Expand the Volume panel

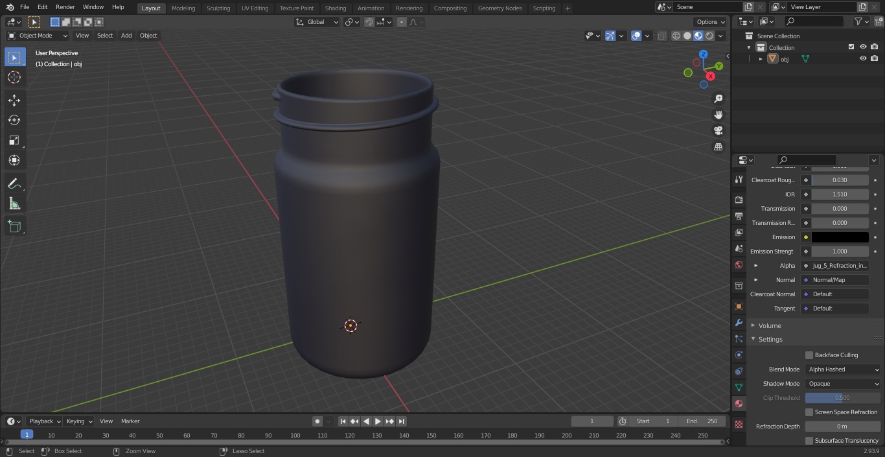(770, 325)
